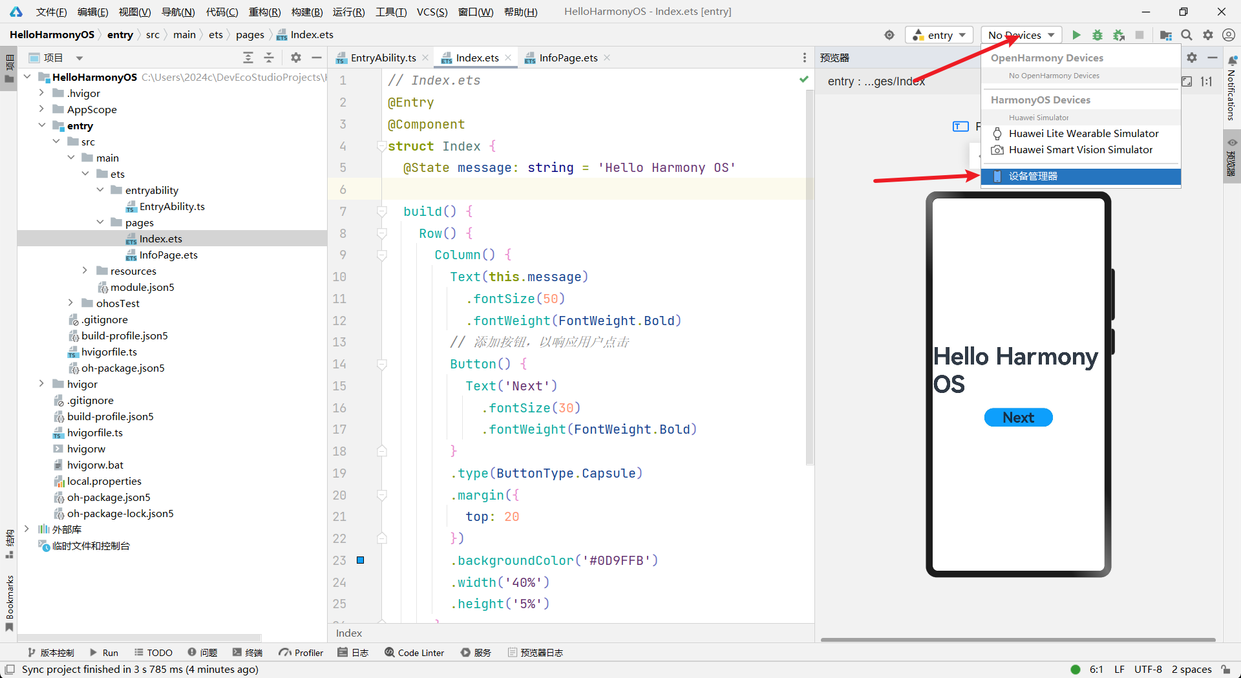
Task: Collapse all in project panel toolbar
Action: (269, 58)
